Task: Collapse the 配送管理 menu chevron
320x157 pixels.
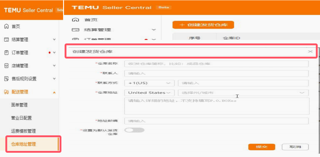Action: click(54, 92)
